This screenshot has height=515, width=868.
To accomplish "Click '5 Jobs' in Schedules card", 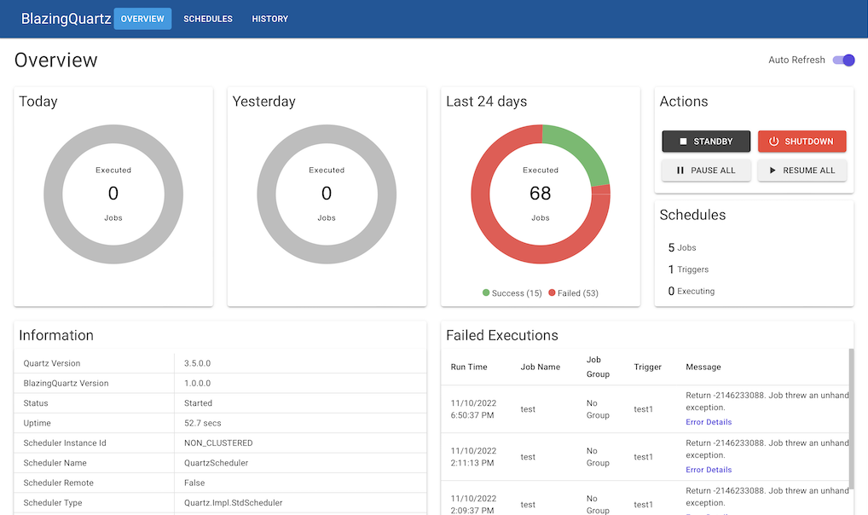I will pos(682,247).
